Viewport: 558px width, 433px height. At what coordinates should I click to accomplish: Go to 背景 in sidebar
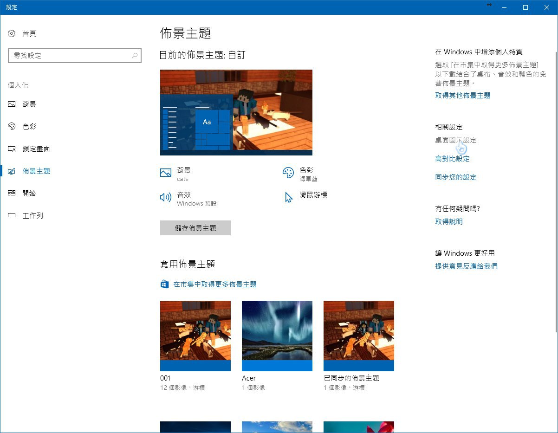[x=29, y=104]
